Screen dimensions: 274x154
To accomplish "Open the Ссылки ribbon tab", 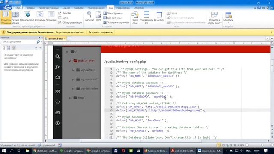I will point(66,8).
